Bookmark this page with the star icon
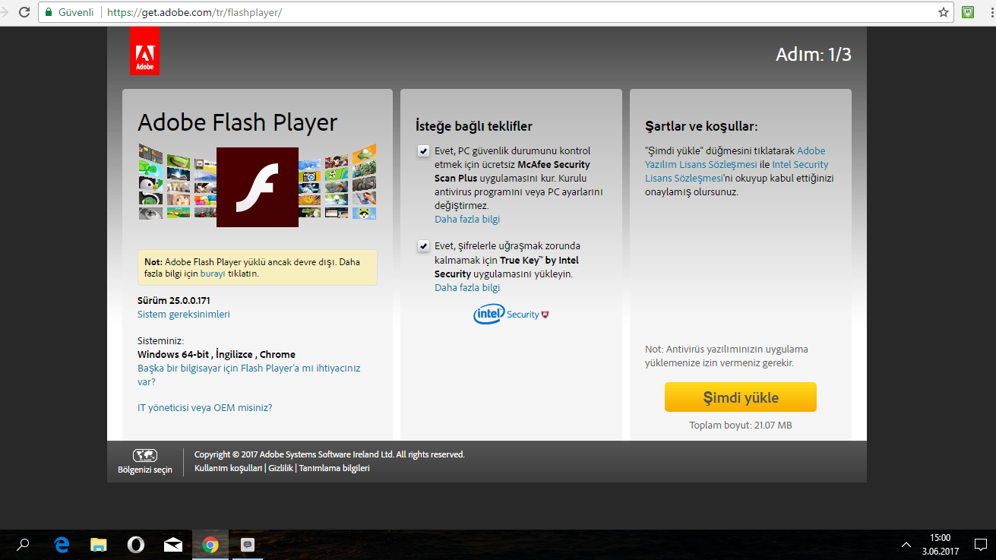The height and width of the screenshot is (560, 996). click(x=943, y=12)
